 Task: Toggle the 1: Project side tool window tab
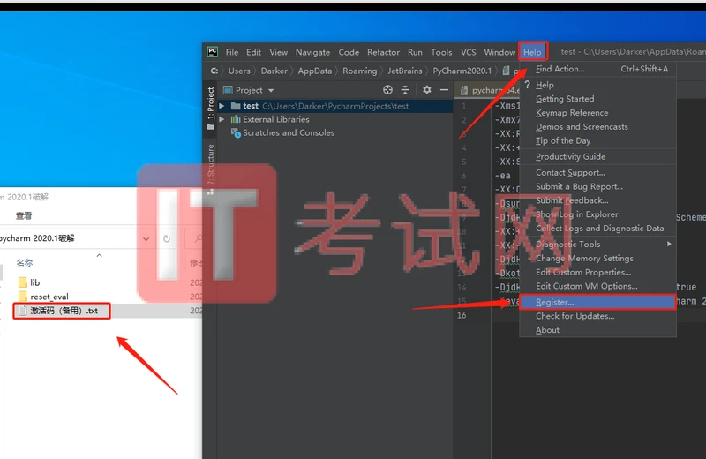[210, 108]
